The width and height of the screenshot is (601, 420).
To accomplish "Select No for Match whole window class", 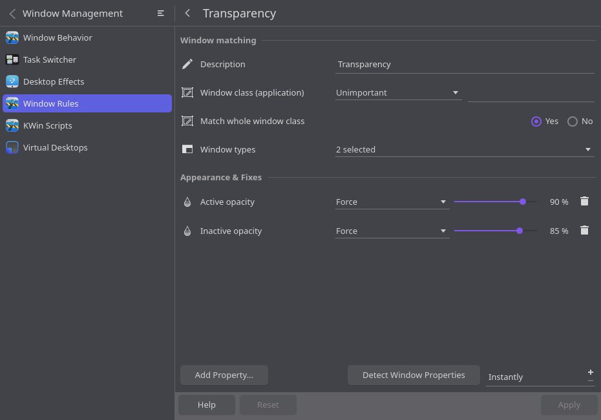I will click(572, 121).
